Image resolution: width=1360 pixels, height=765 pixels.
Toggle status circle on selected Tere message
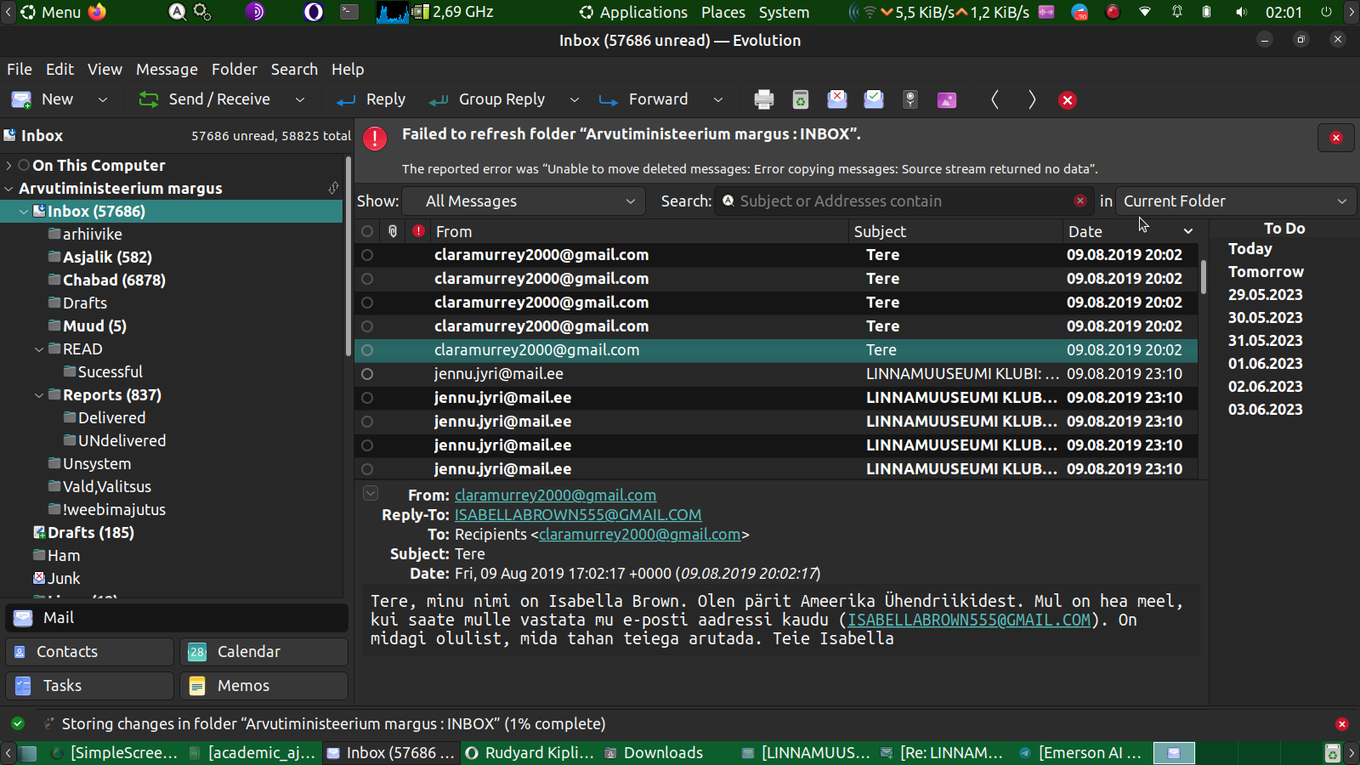[x=367, y=350]
